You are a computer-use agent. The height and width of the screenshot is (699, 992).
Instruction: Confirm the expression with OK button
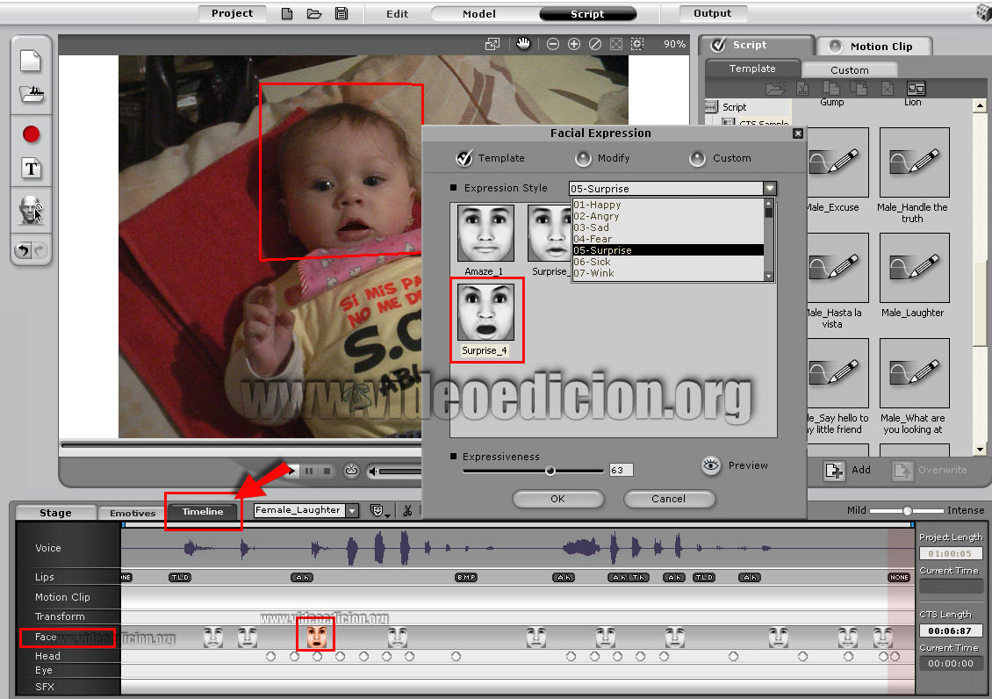tap(558, 499)
